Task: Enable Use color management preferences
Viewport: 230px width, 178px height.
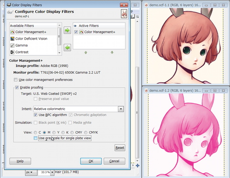Action: coord(15,79)
